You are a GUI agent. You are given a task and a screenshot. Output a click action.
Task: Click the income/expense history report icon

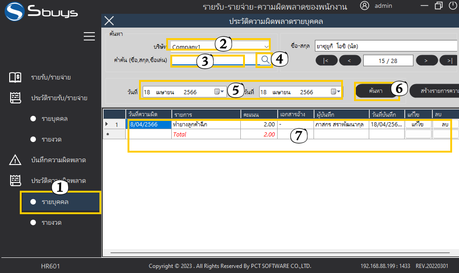click(x=15, y=98)
